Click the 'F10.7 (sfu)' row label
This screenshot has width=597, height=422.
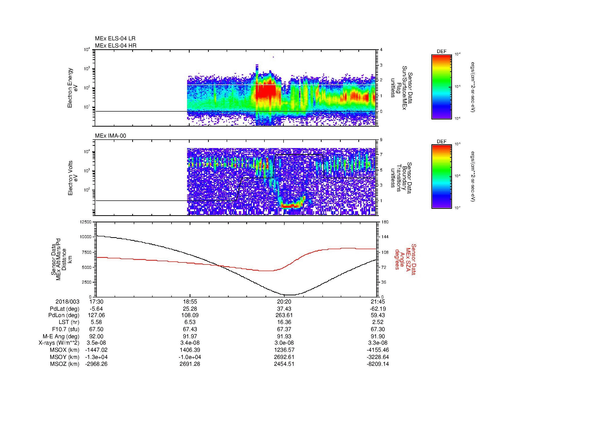(66, 329)
